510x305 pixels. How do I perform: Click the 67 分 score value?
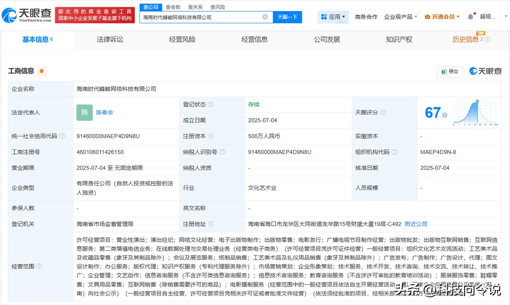tap(436, 113)
